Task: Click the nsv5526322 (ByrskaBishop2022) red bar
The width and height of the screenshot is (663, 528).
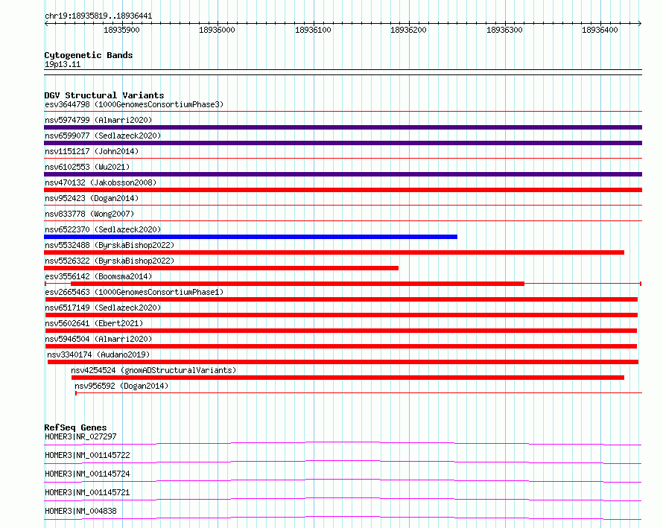Action: click(x=221, y=268)
